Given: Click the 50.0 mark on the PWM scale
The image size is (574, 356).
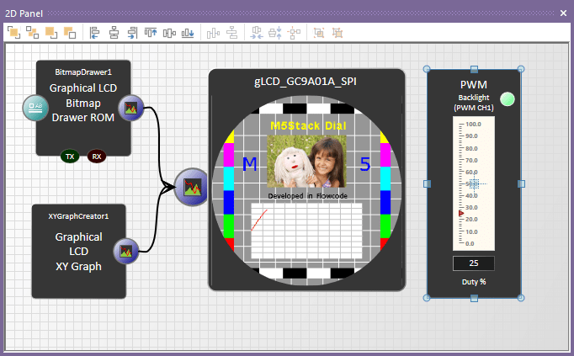Looking at the screenshot, I should (471, 183).
